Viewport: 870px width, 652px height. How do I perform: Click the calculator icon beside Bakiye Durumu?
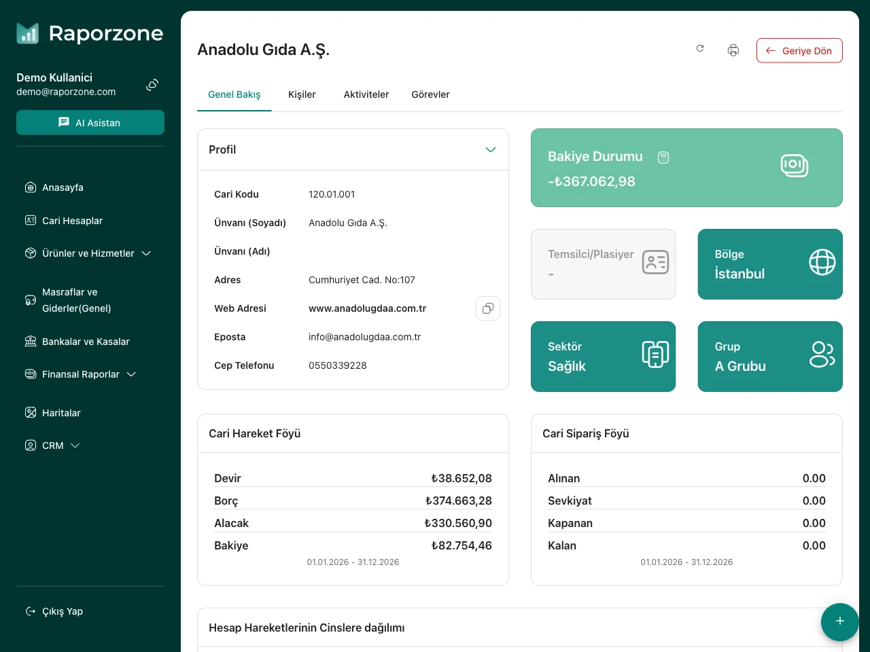click(x=663, y=158)
